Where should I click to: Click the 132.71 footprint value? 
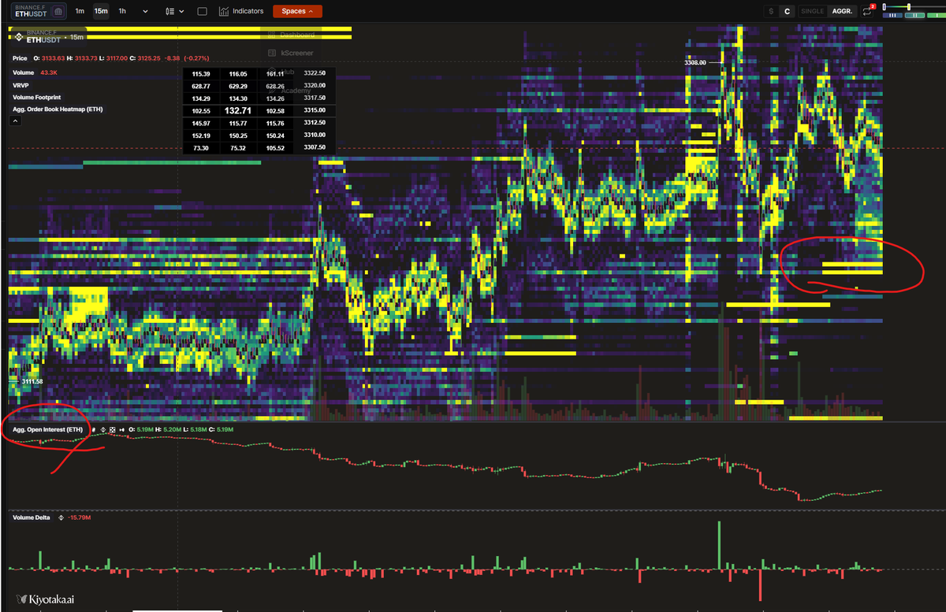click(x=237, y=111)
